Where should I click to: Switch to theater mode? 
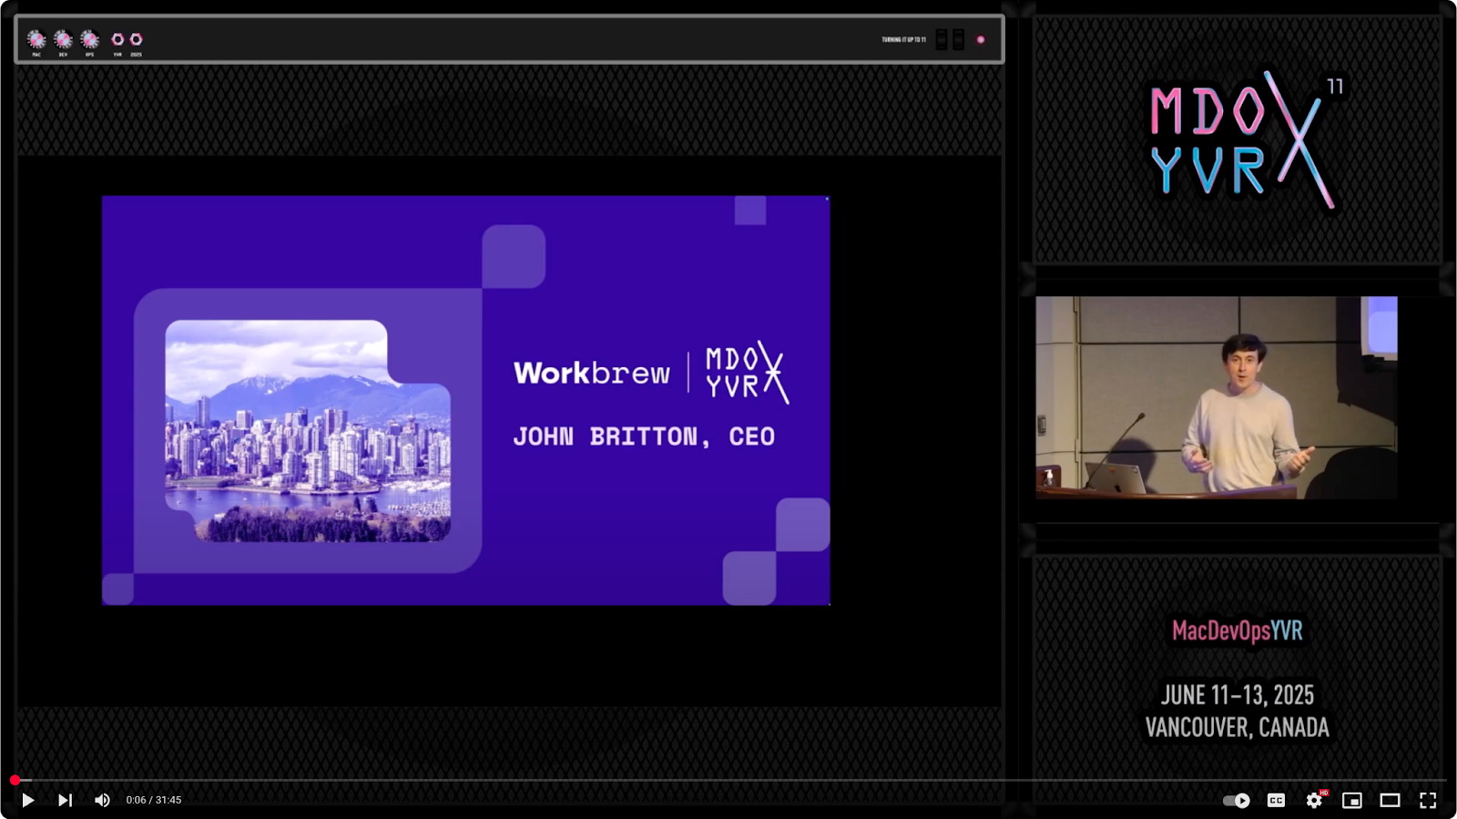1390,800
